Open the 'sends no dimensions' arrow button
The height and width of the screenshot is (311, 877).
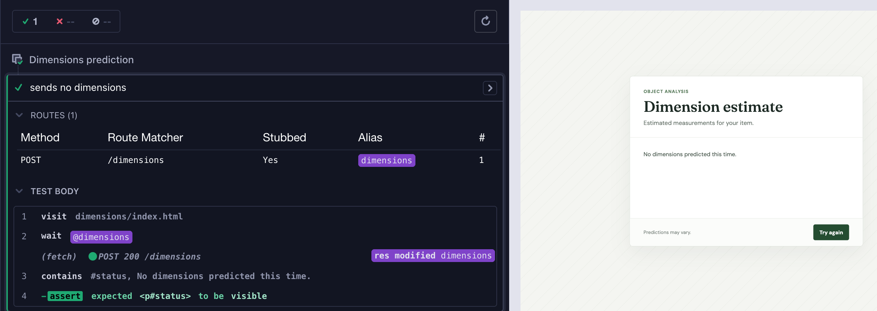point(490,88)
